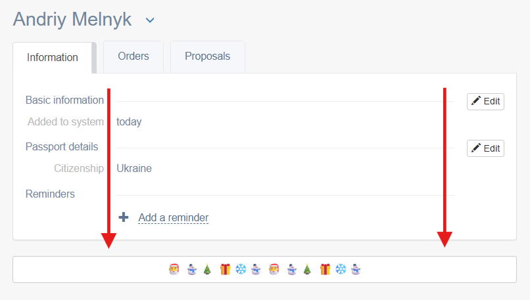Click the second Santa Claus icon
Screen dimensions: 530x300
click(x=274, y=269)
